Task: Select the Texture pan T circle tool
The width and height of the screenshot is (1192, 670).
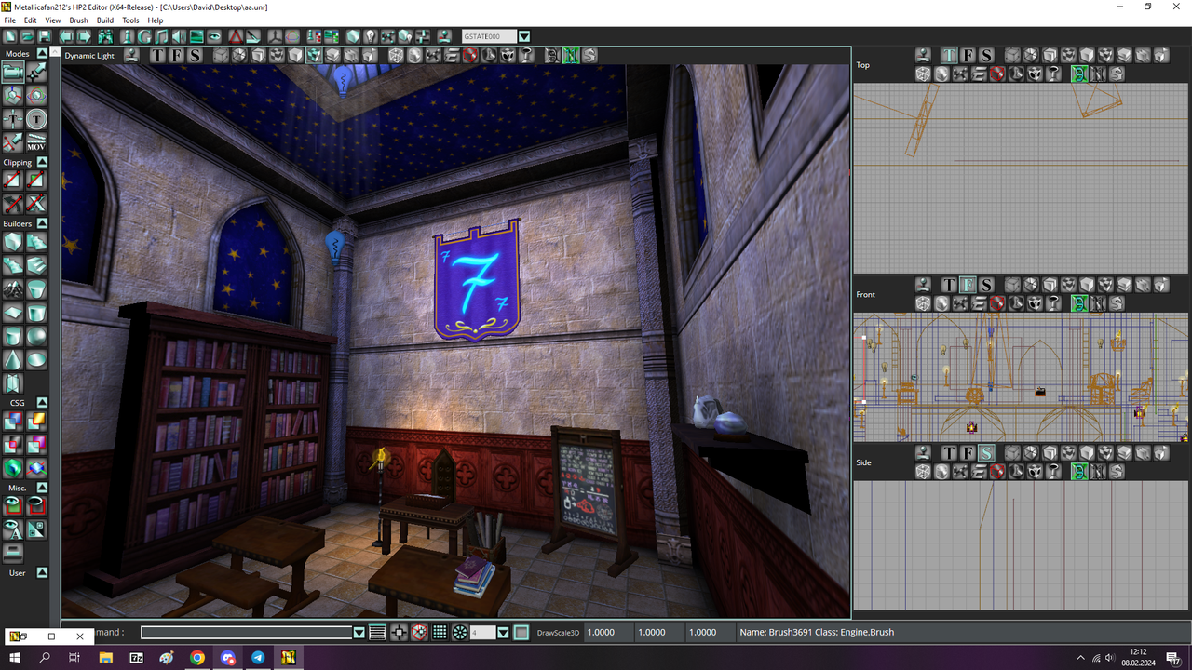Action: click(35, 118)
